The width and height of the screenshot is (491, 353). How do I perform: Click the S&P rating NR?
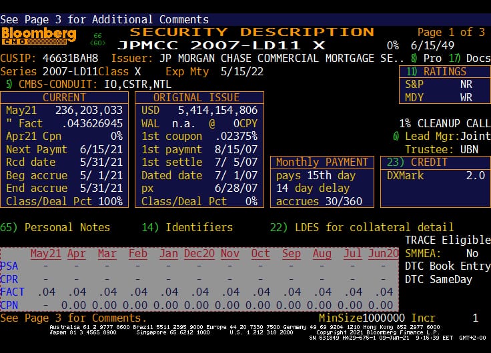pyautogui.click(x=466, y=85)
